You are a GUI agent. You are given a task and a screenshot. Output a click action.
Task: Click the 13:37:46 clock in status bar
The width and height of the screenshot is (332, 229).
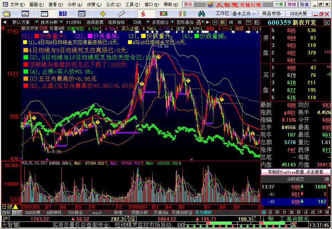tap(318, 224)
